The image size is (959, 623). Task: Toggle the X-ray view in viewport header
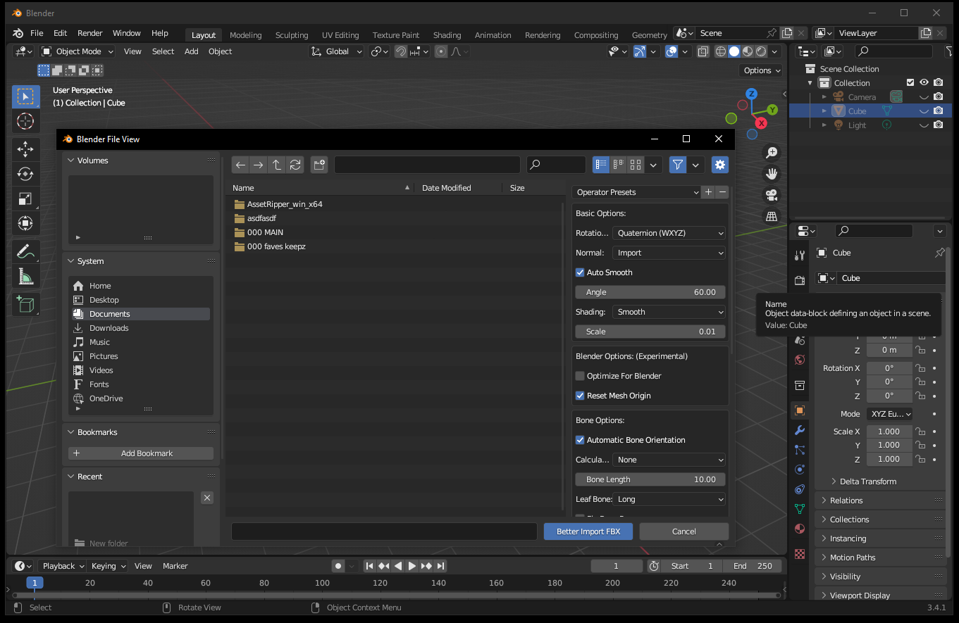click(x=703, y=51)
